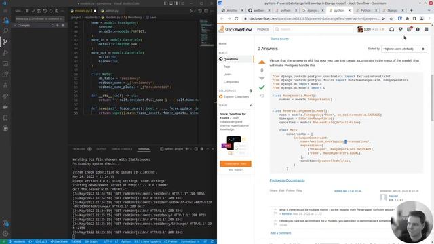Kill terminal using the trash icon
The height and width of the screenshot is (244, 434).
coord(201,149)
